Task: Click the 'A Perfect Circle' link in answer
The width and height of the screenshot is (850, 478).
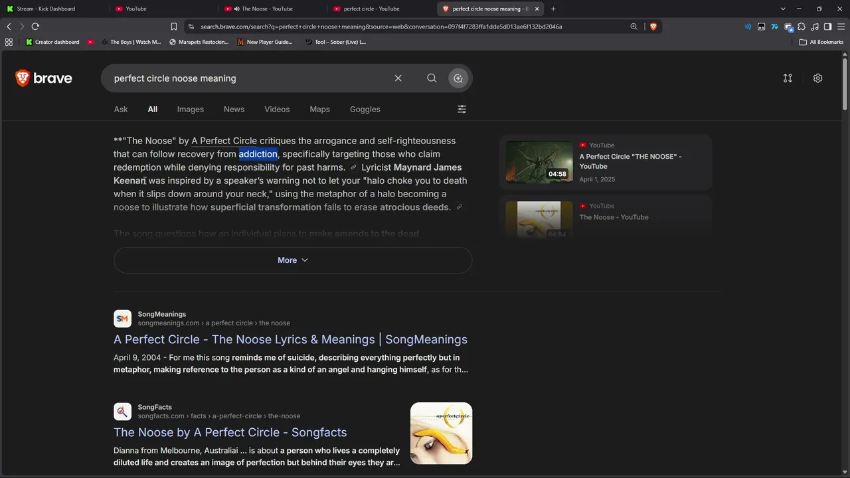Action: pos(224,141)
